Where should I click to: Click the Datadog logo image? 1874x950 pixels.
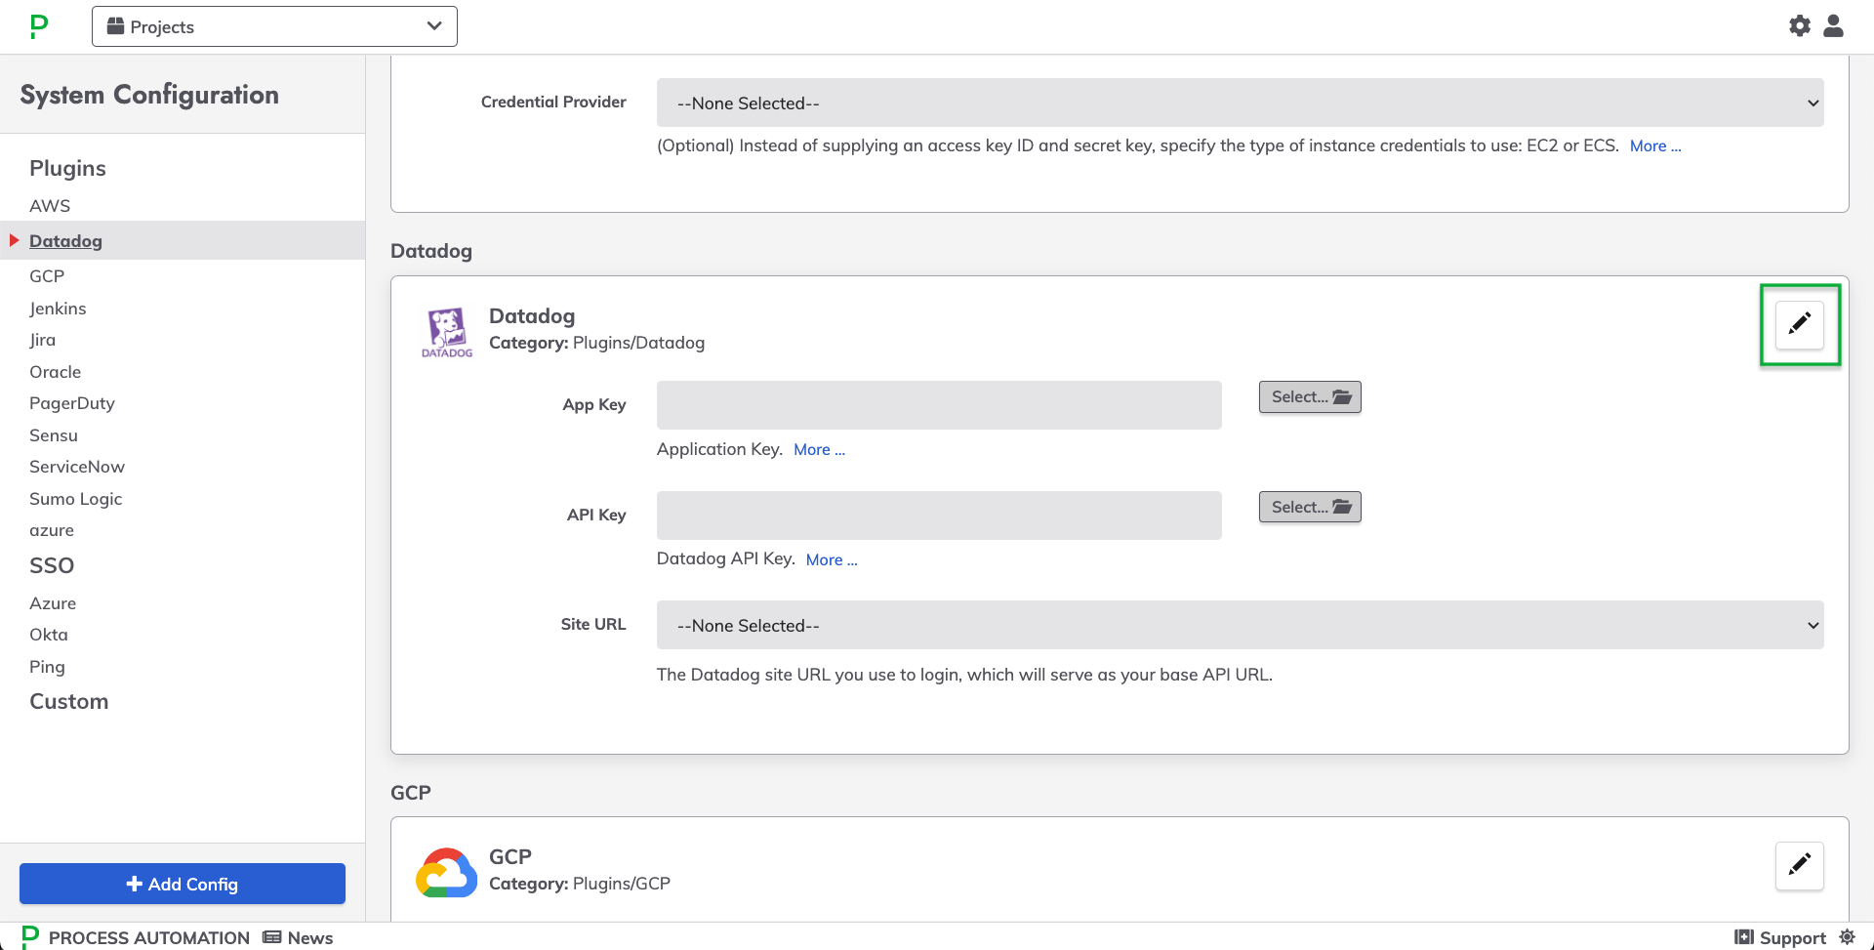tap(447, 333)
